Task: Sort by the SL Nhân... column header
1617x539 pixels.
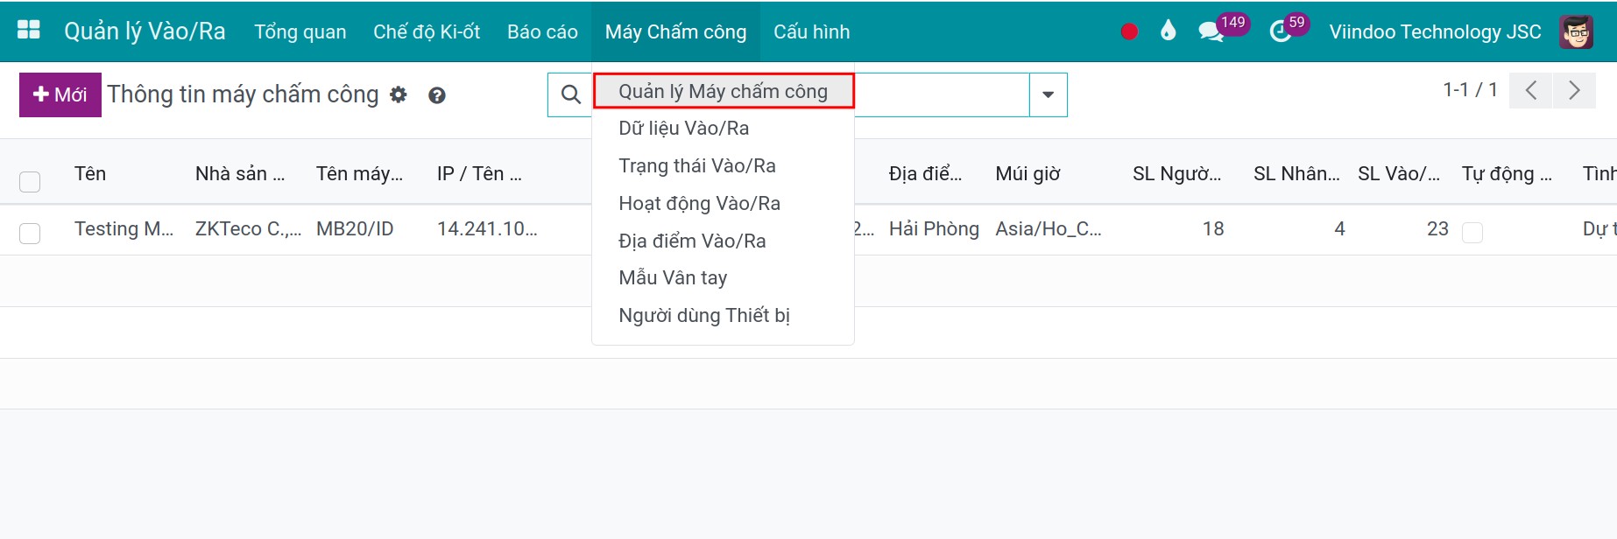Action: [1296, 173]
